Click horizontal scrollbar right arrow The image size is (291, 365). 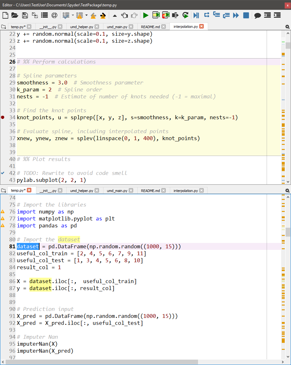coord(283,362)
